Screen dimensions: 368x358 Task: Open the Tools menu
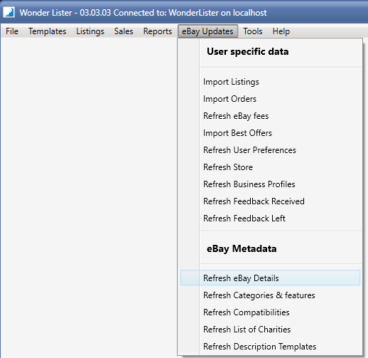click(253, 31)
